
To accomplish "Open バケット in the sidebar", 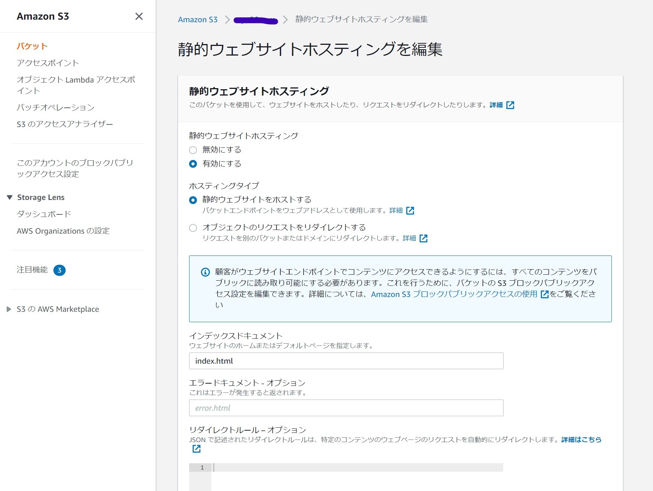I will coord(32,46).
